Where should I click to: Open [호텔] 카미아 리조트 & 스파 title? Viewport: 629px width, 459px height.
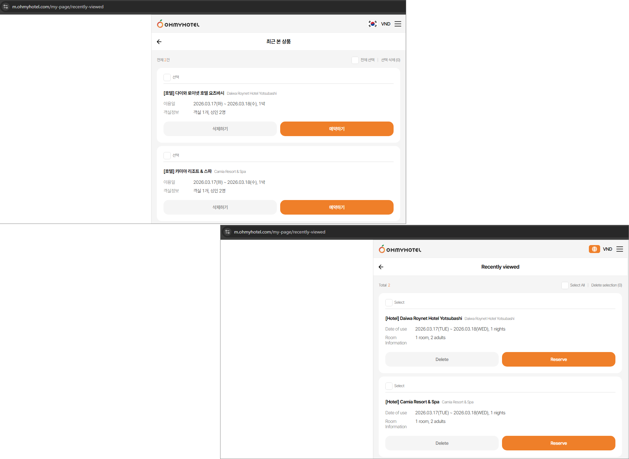(x=188, y=171)
